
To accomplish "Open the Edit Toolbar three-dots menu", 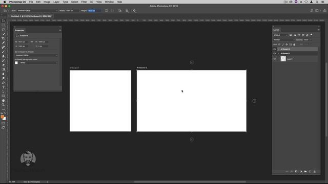I will 3,109.
